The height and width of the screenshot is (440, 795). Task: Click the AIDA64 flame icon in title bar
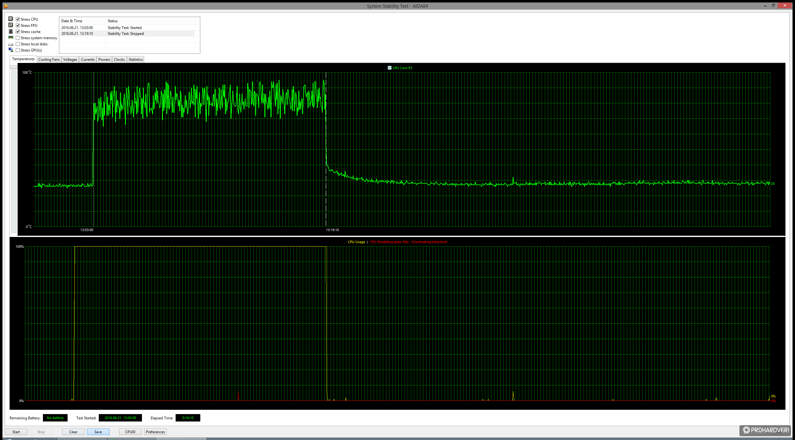(x=6, y=6)
